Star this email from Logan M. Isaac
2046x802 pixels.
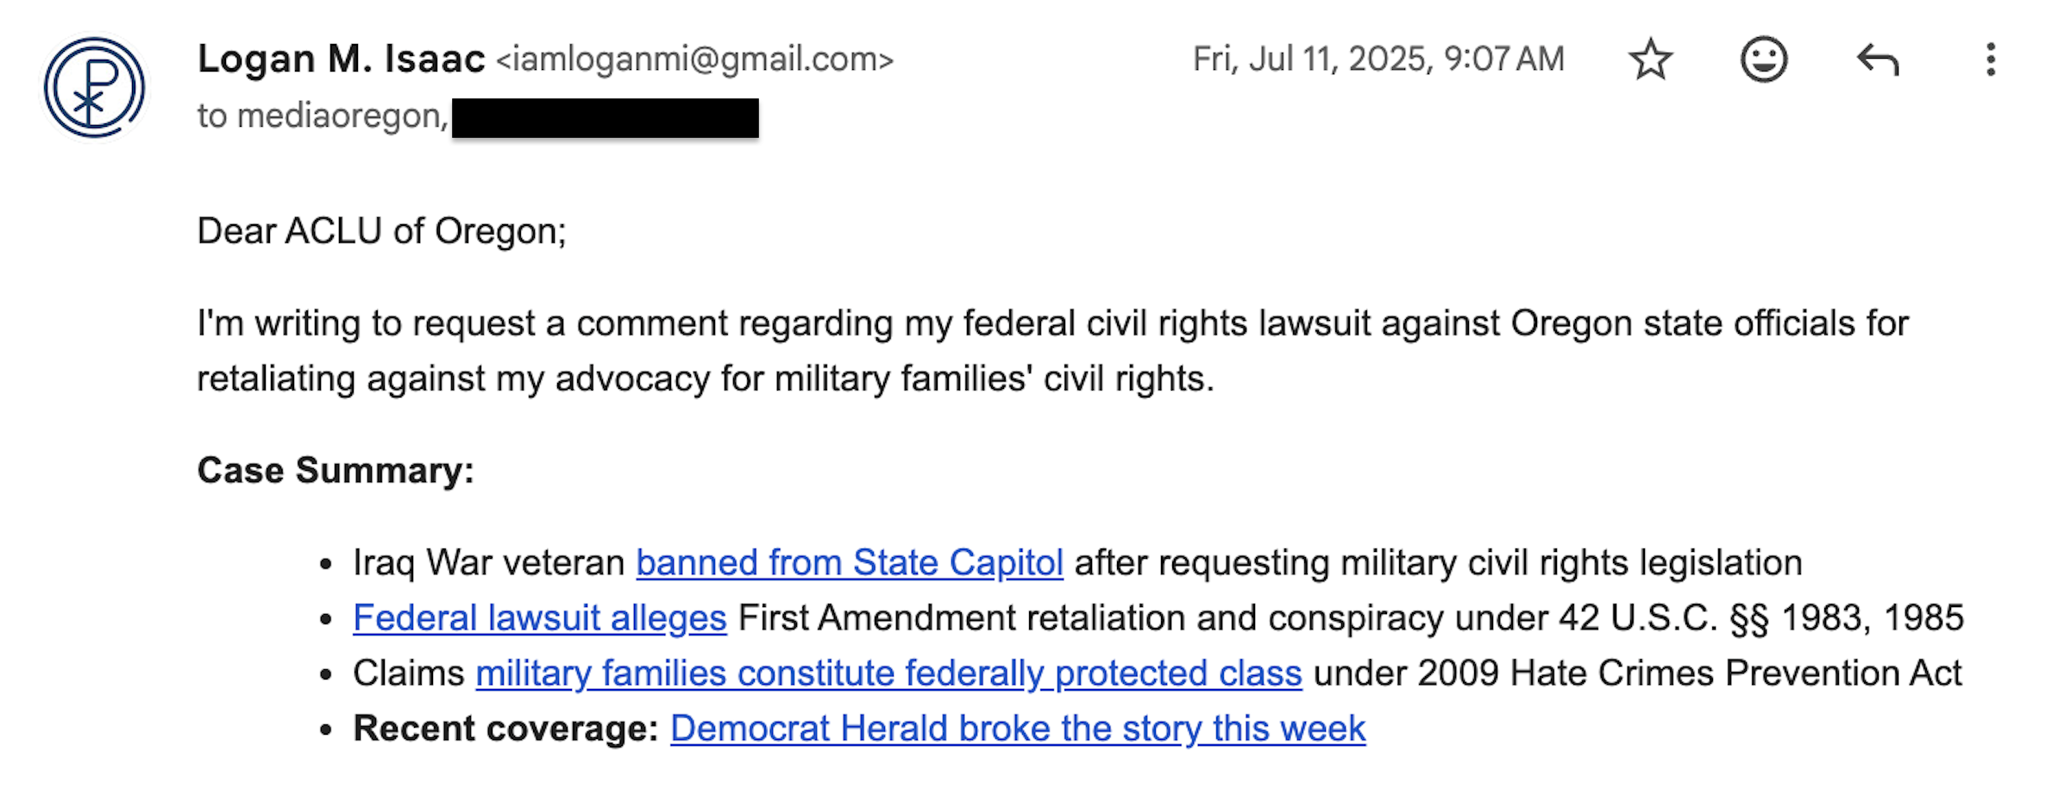[1650, 60]
